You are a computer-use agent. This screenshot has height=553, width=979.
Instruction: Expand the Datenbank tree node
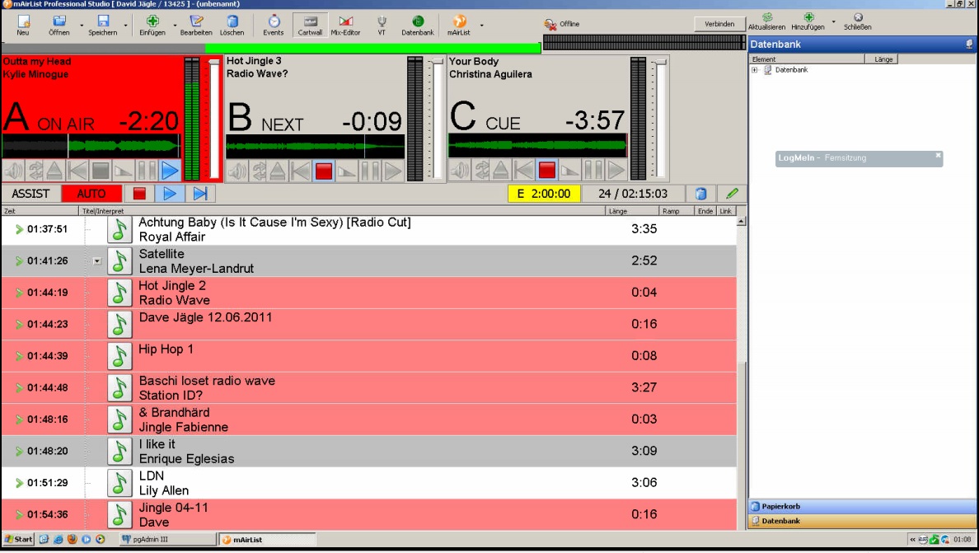pyautogui.click(x=755, y=70)
